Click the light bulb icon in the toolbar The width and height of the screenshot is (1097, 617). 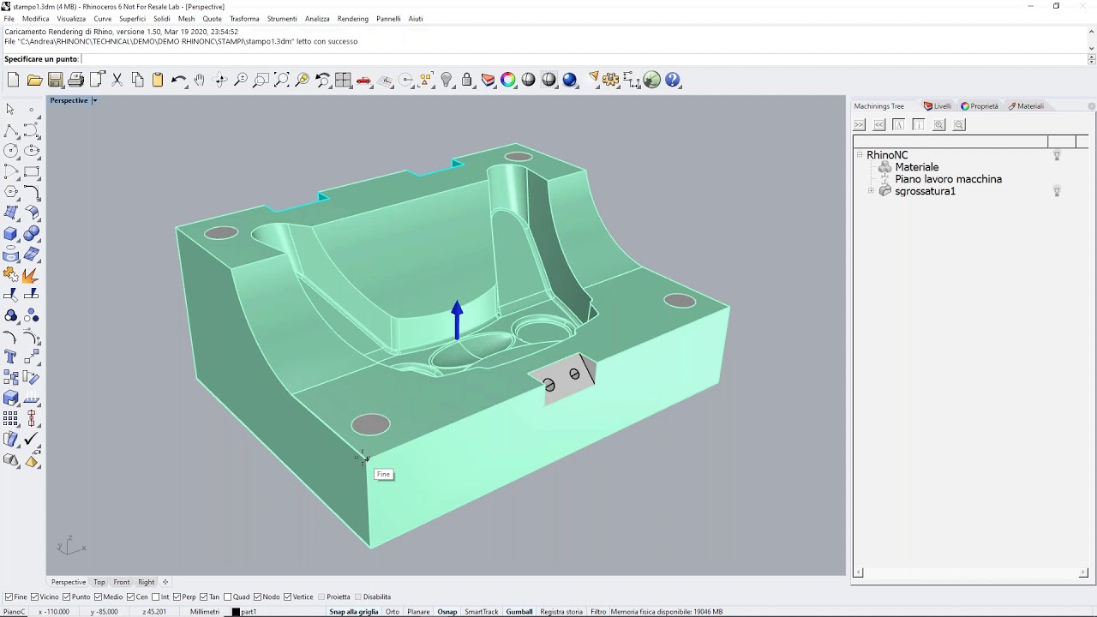pos(447,80)
